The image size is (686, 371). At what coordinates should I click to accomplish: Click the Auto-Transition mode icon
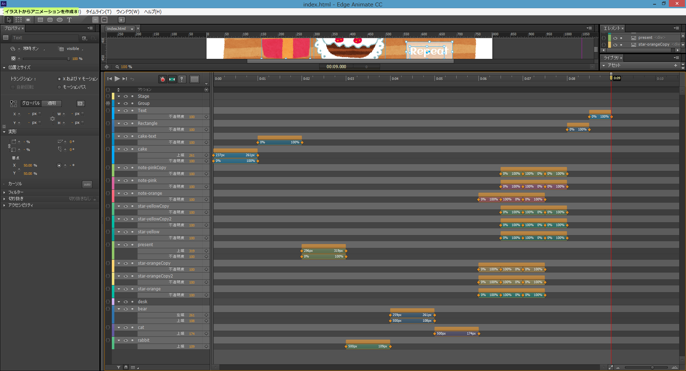(x=172, y=79)
